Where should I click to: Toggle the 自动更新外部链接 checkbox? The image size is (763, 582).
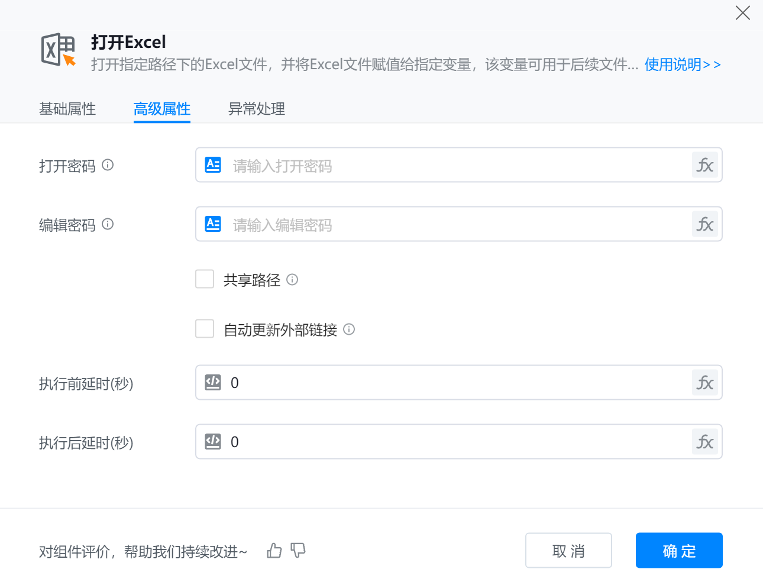tap(205, 329)
